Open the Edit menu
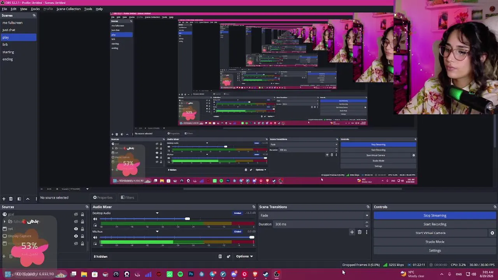 (14, 9)
